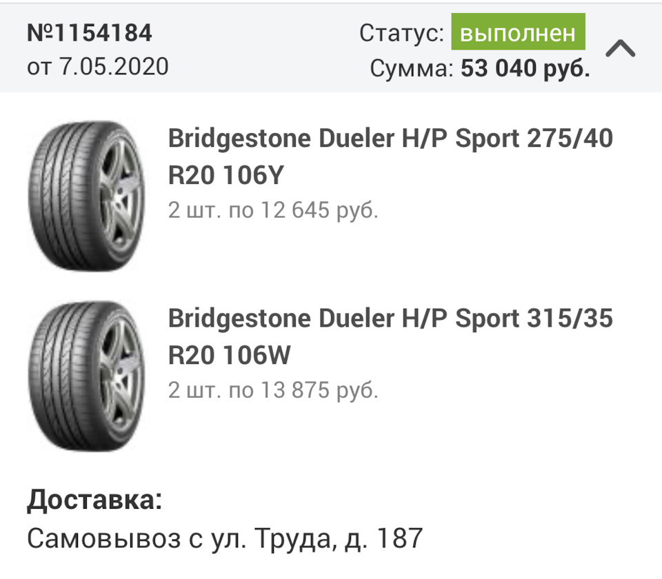Open Bridgestone Dueler H/P Sport 315/35 title
662x579 pixels.
[x=390, y=319]
